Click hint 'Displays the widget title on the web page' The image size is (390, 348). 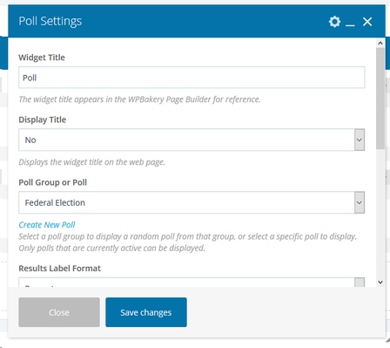click(91, 162)
